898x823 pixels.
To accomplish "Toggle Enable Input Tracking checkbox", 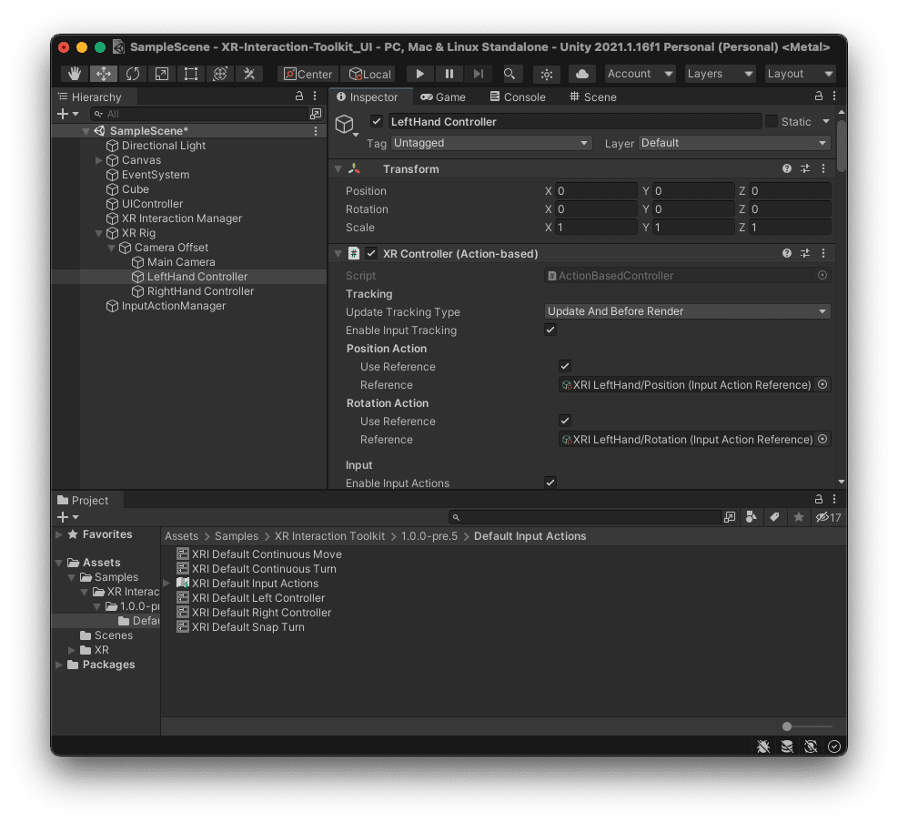I will click(550, 330).
